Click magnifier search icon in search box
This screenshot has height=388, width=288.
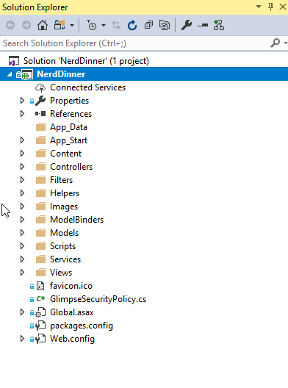[275, 43]
